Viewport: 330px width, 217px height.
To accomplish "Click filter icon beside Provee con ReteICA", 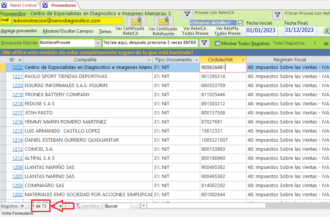I will click(187, 14).
